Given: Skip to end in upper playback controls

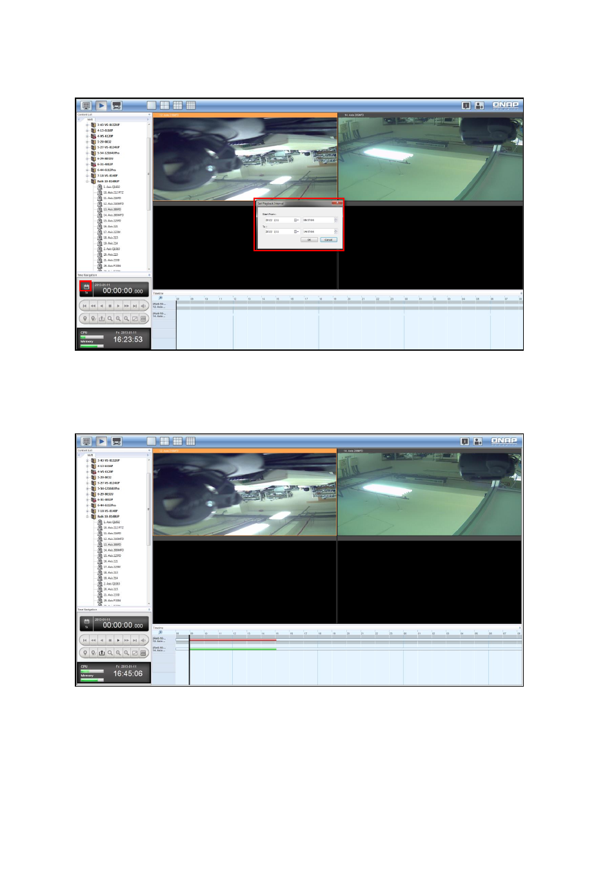Looking at the screenshot, I should (x=135, y=306).
